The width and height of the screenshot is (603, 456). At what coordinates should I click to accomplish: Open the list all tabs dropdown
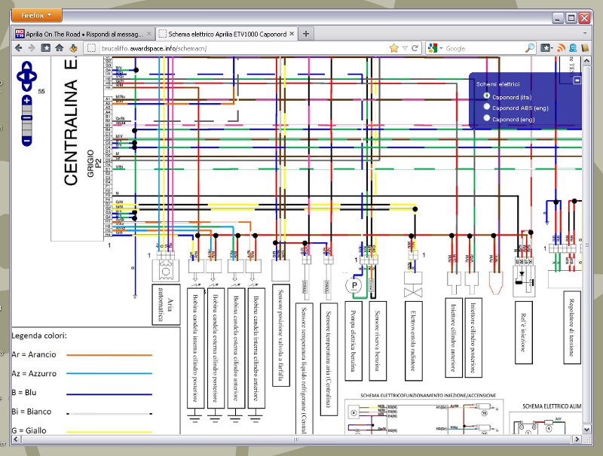[585, 33]
